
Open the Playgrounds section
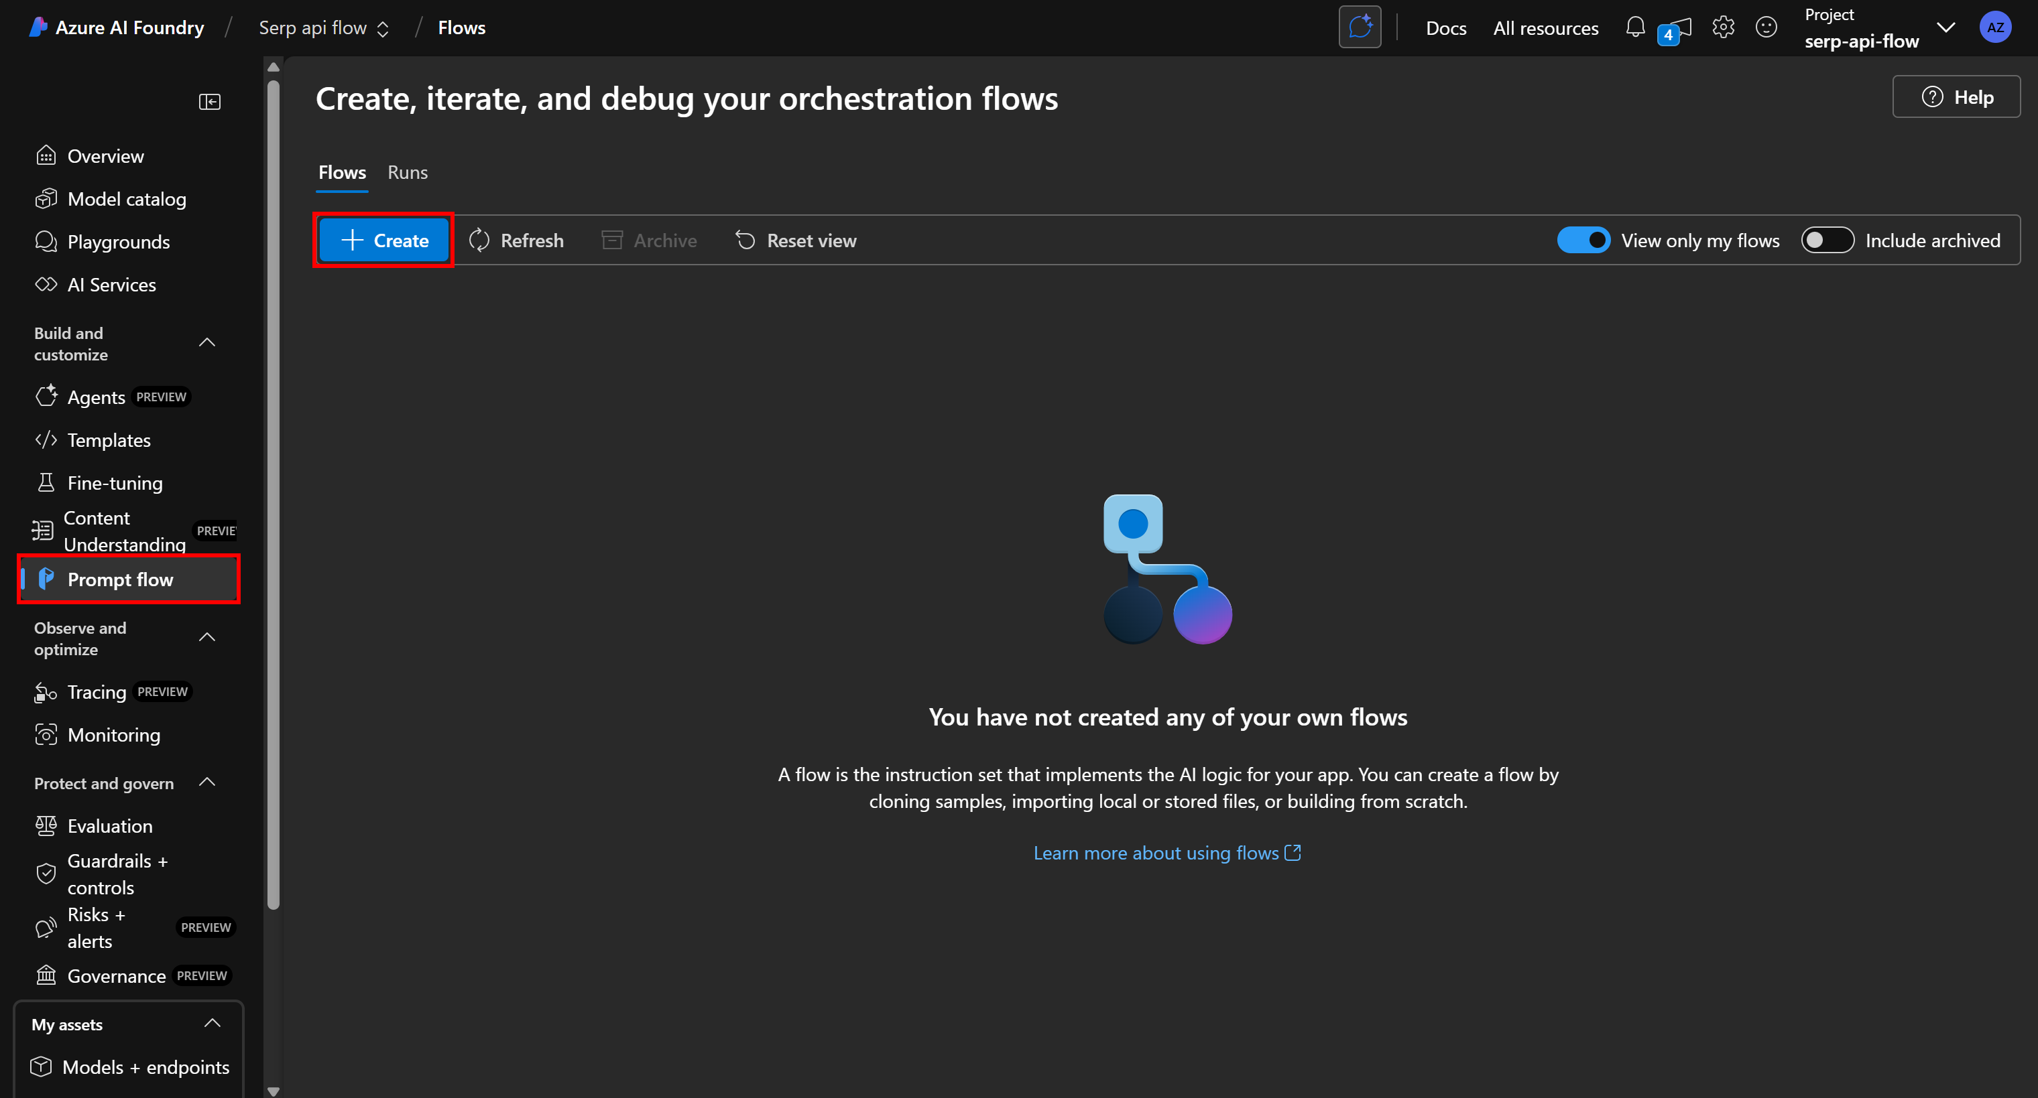pyautogui.click(x=118, y=241)
